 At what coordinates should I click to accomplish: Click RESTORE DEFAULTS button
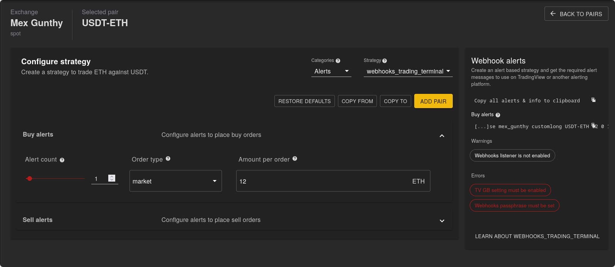[x=304, y=101]
